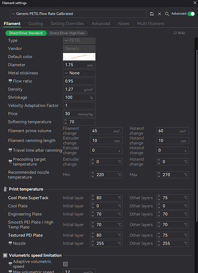Click the nozzle icon beside the Nozzle row
198x273 pixels.
click(x=10, y=243)
